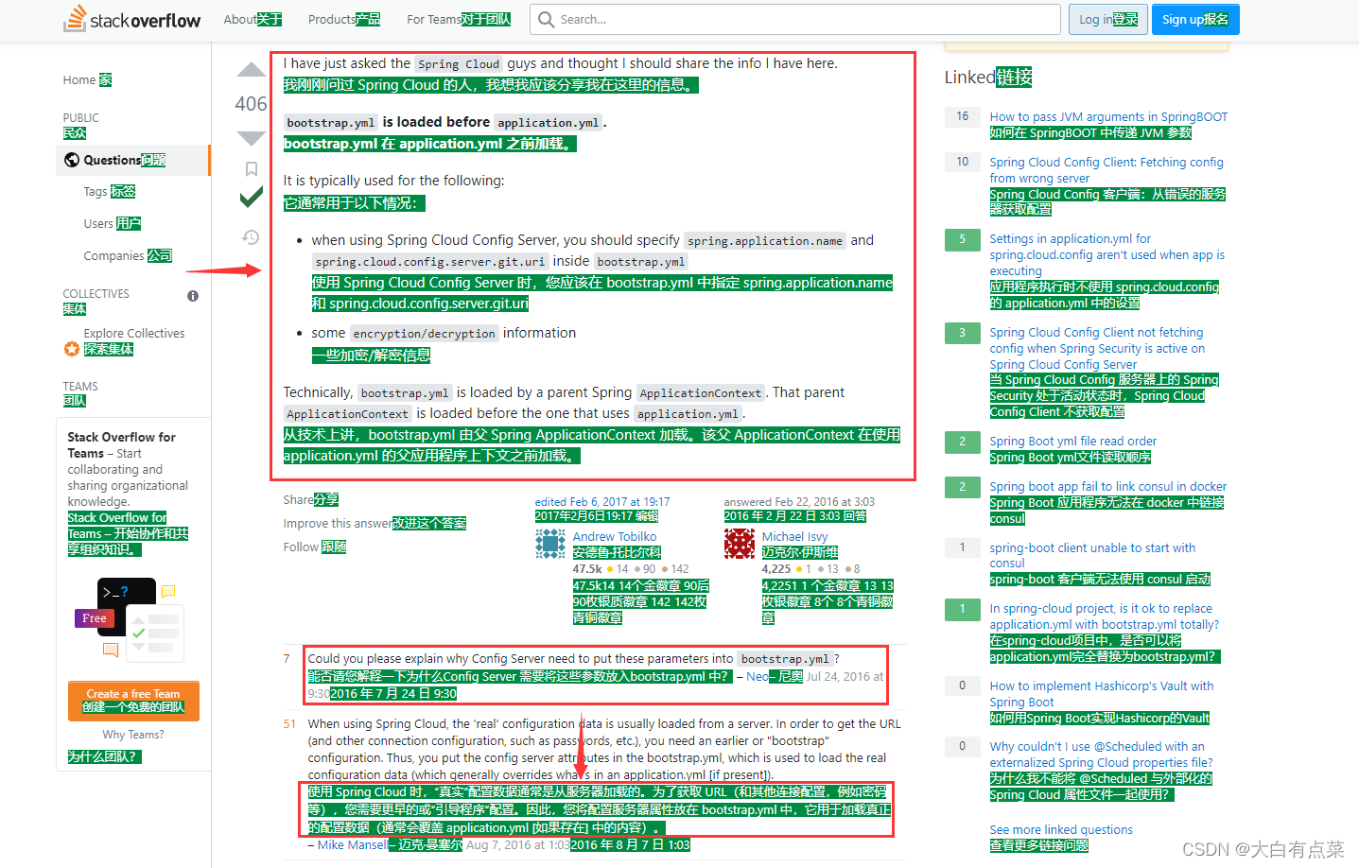Screen dimensions: 1359x868
Task: Downvote the answer with the down arrow
Action: tap(251, 138)
